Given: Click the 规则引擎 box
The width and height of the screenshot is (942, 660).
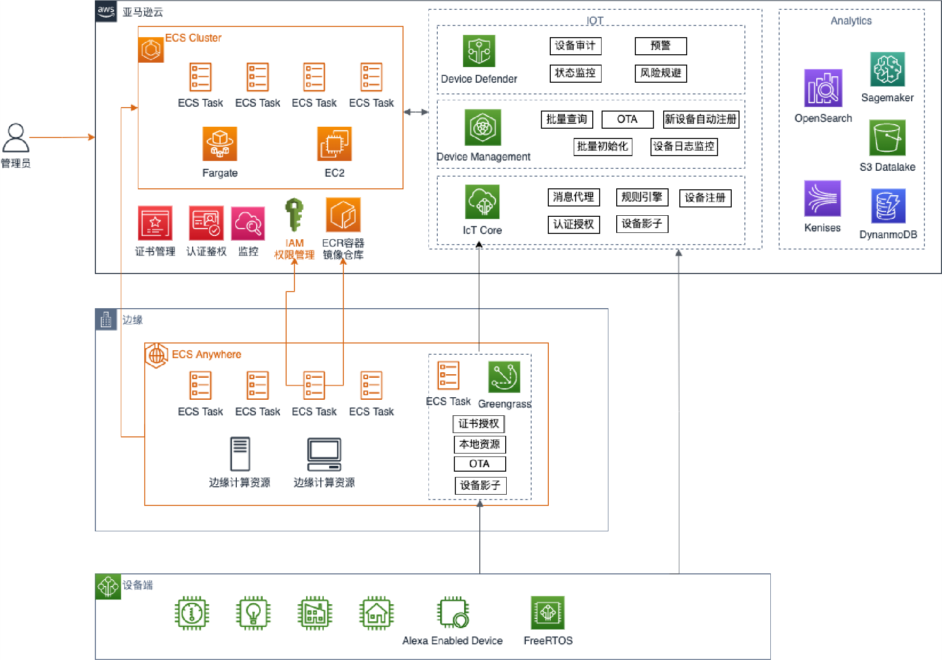Looking at the screenshot, I should (642, 197).
